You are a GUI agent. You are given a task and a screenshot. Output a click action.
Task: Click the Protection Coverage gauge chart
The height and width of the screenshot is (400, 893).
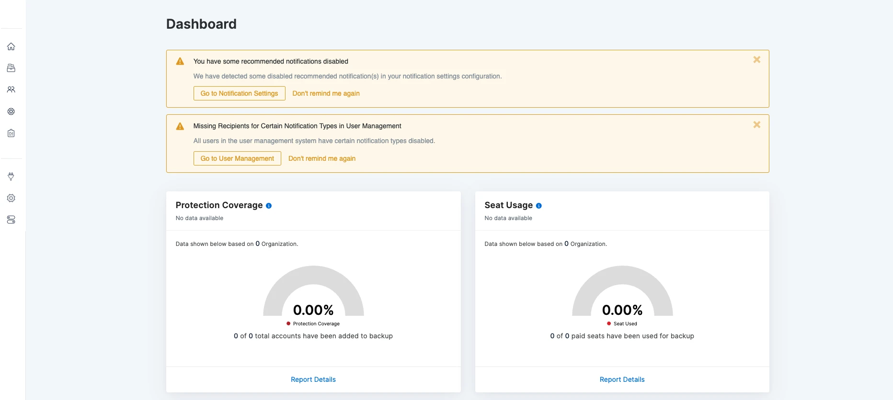(313, 291)
